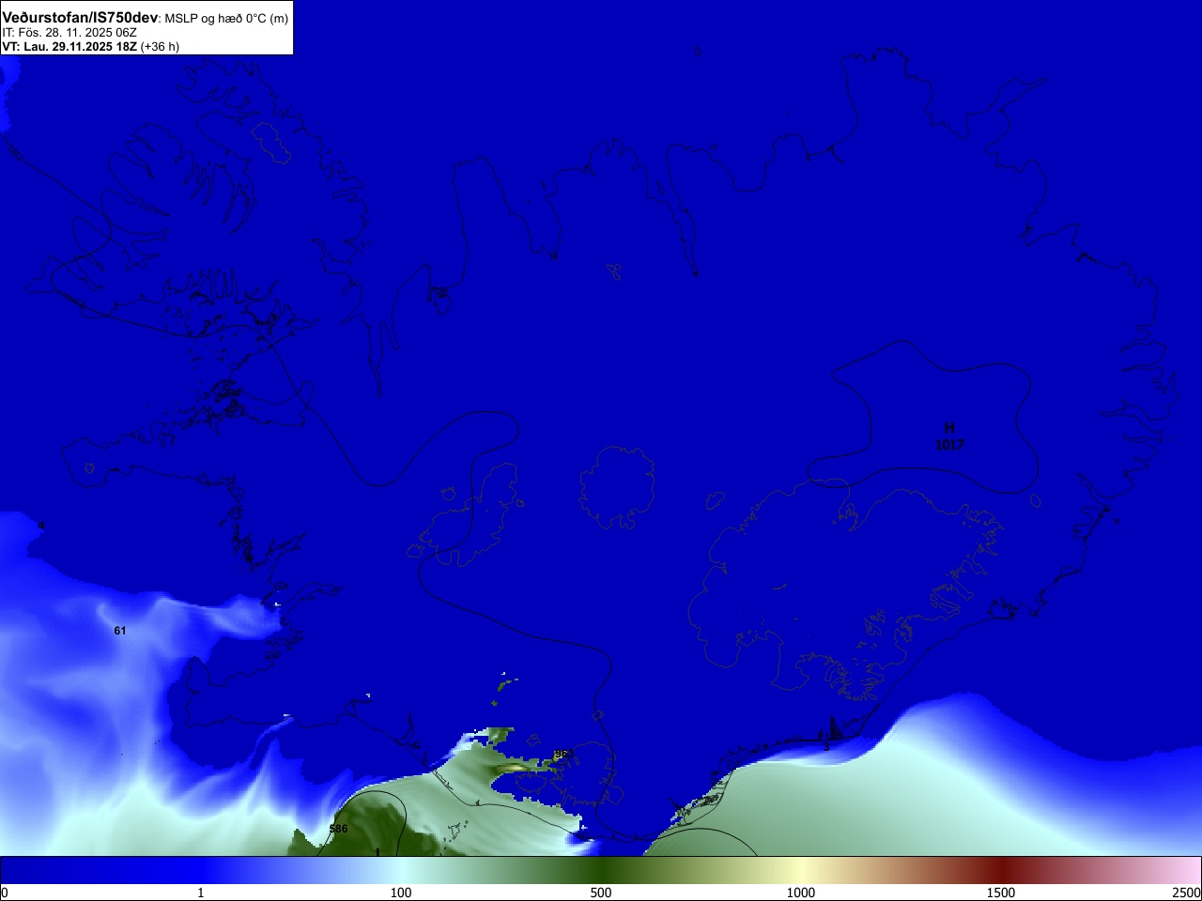The height and width of the screenshot is (901, 1202).
Task: Click the dark red color bar segment above 1500
Action: click(x=1001, y=870)
